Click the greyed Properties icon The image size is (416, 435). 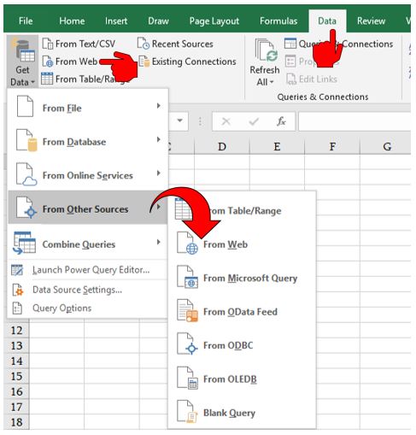(290, 62)
